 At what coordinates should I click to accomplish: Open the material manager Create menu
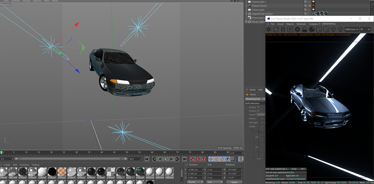(7, 165)
